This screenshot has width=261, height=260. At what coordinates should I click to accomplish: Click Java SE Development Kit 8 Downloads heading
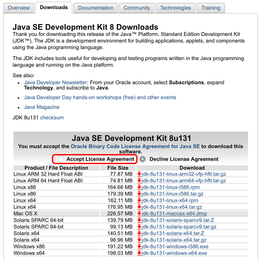click(85, 27)
